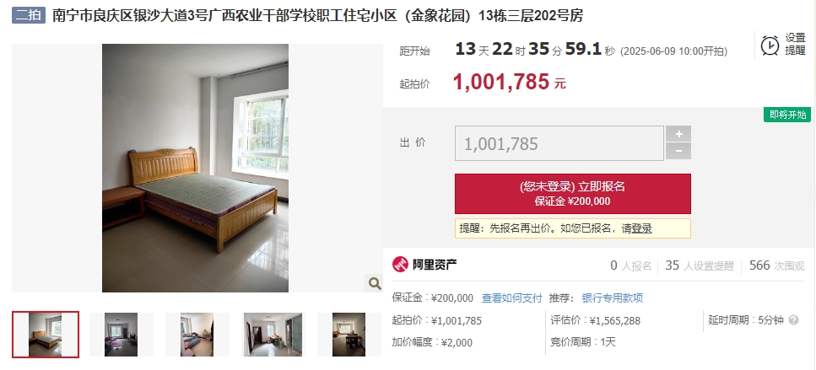This screenshot has height=370, width=816.
Task: Decrease bid with the minus button
Action: click(x=678, y=151)
